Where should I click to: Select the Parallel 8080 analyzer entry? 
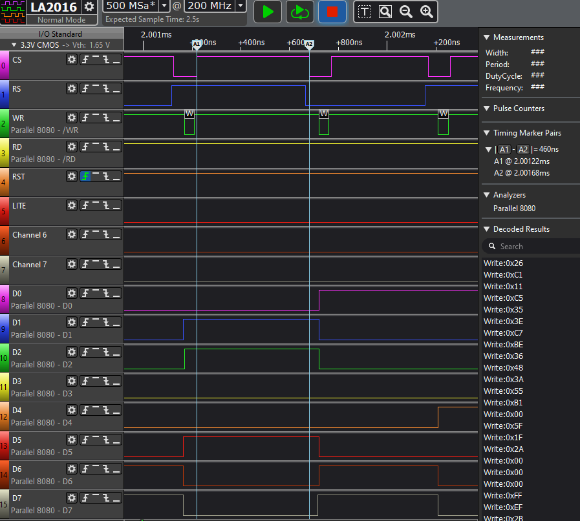[x=514, y=209]
